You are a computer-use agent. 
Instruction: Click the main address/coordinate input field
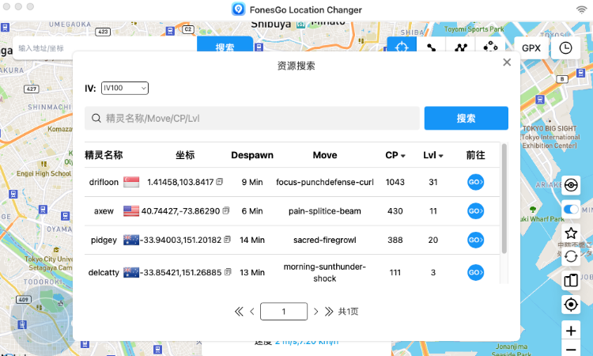coord(104,48)
